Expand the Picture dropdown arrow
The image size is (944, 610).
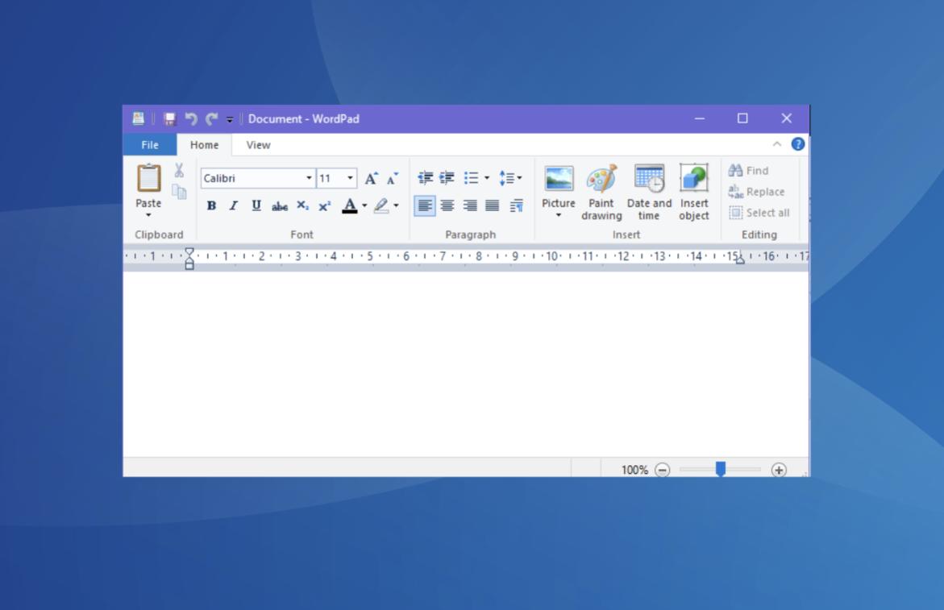pyautogui.click(x=559, y=215)
